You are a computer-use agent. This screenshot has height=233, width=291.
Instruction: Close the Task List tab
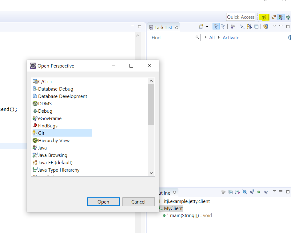coord(176,27)
